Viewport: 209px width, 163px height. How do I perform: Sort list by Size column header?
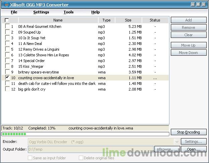click(128, 20)
